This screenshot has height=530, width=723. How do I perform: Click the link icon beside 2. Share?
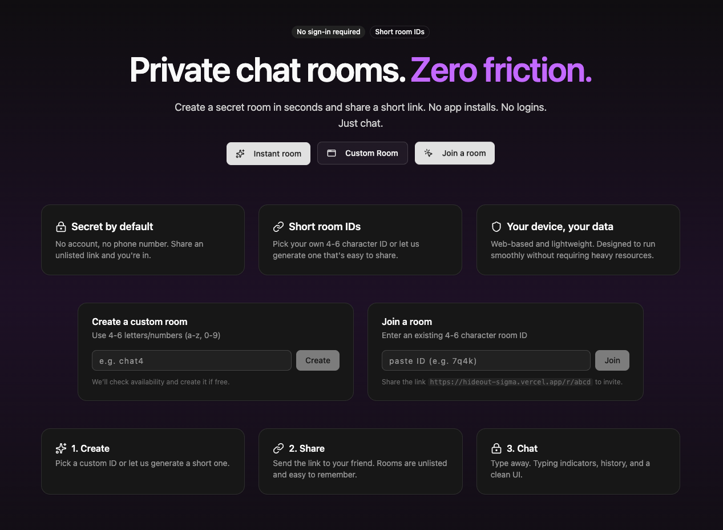click(x=278, y=448)
